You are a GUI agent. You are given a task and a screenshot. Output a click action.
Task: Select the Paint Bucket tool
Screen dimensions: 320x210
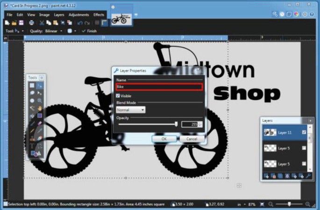pos(32,116)
